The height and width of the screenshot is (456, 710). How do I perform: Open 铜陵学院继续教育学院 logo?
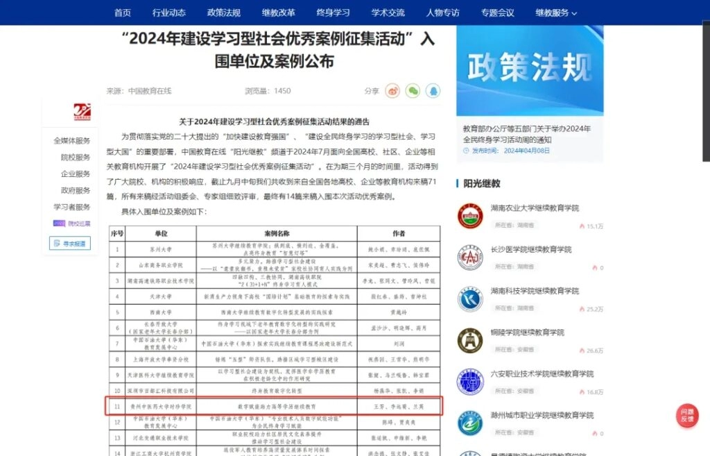(x=470, y=340)
